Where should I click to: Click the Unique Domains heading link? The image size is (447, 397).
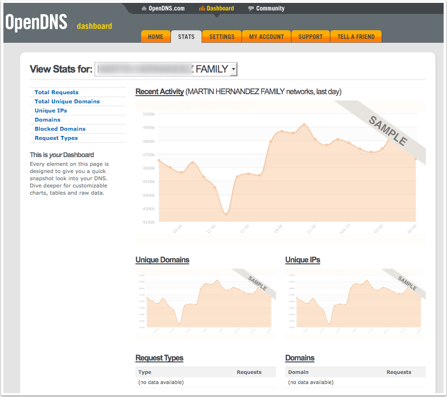[x=162, y=260]
